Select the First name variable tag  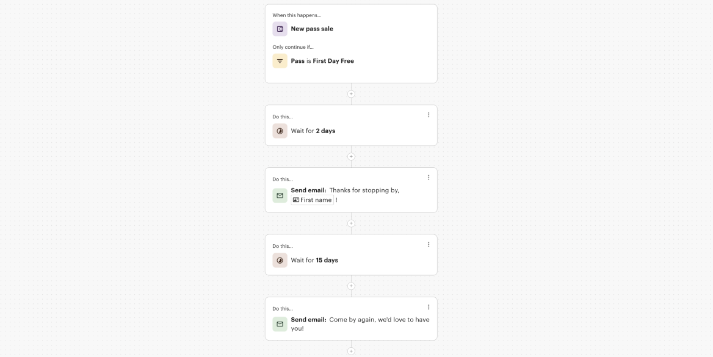(313, 200)
